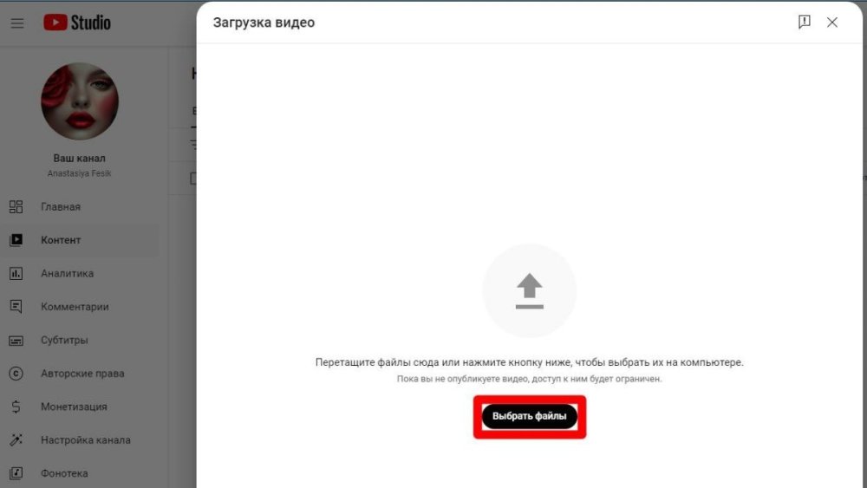Image resolution: width=867 pixels, height=488 pixels.
Task: Tick the partially hidden select-all checkbox
Action: tap(193, 179)
